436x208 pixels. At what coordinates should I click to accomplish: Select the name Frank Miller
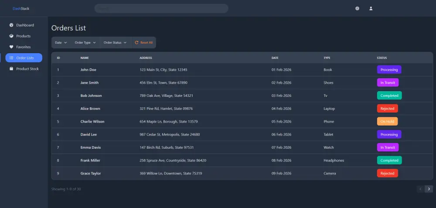click(x=90, y=160)
